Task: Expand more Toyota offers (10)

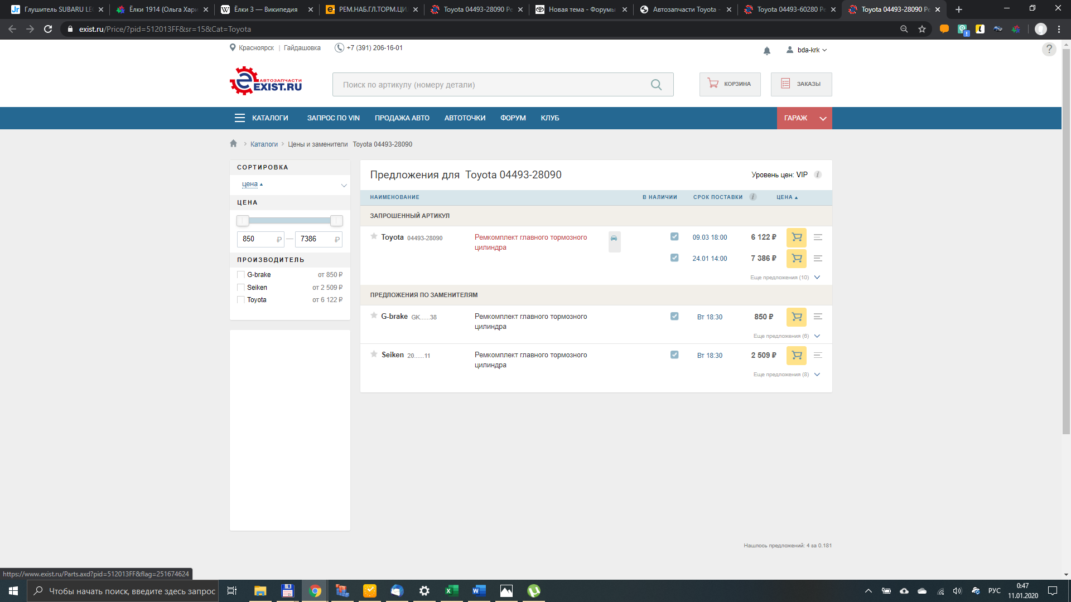Action: (785, 278)
